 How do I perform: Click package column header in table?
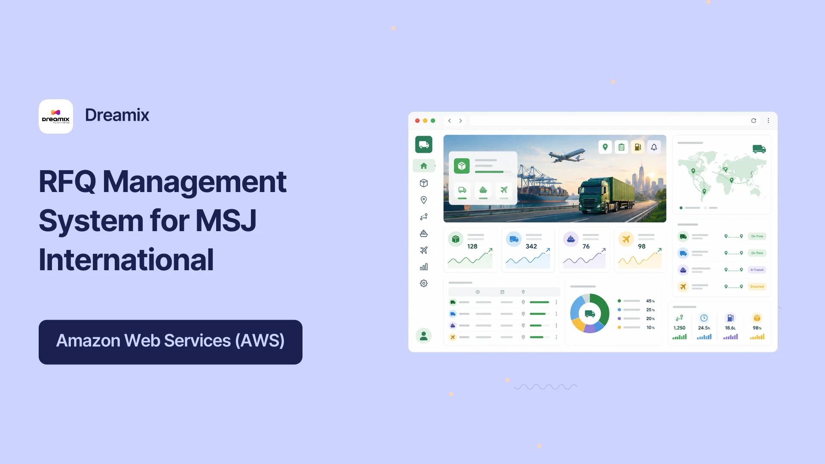477,292
